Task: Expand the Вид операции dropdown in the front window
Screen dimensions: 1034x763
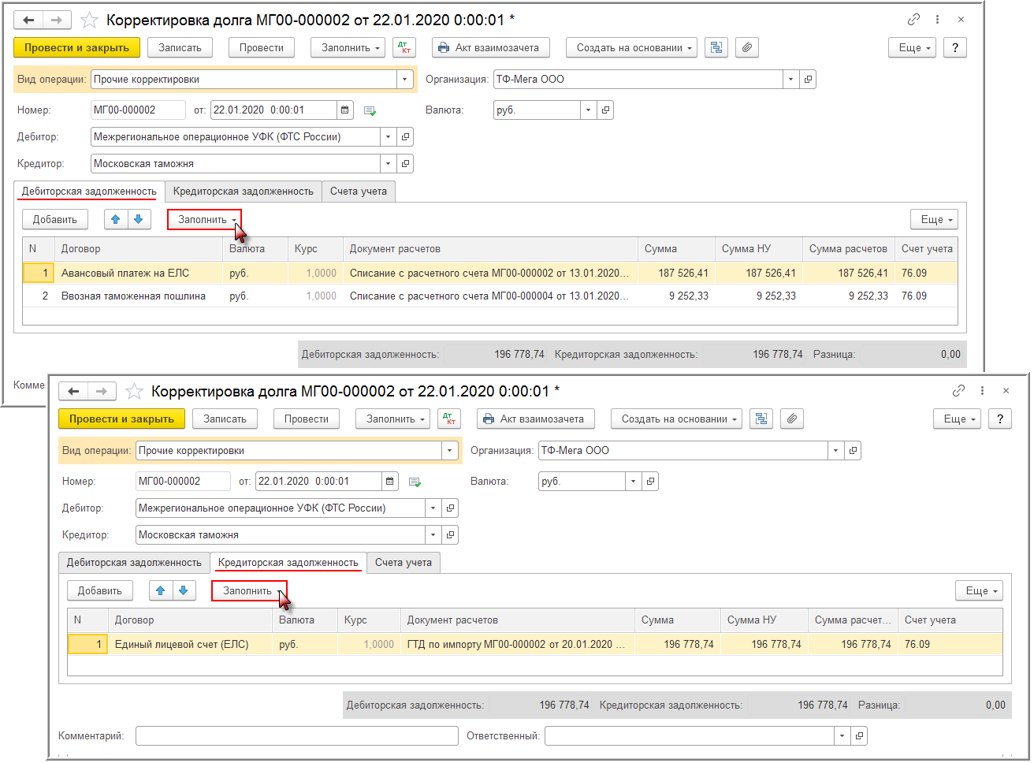Action: click(450, 451)
